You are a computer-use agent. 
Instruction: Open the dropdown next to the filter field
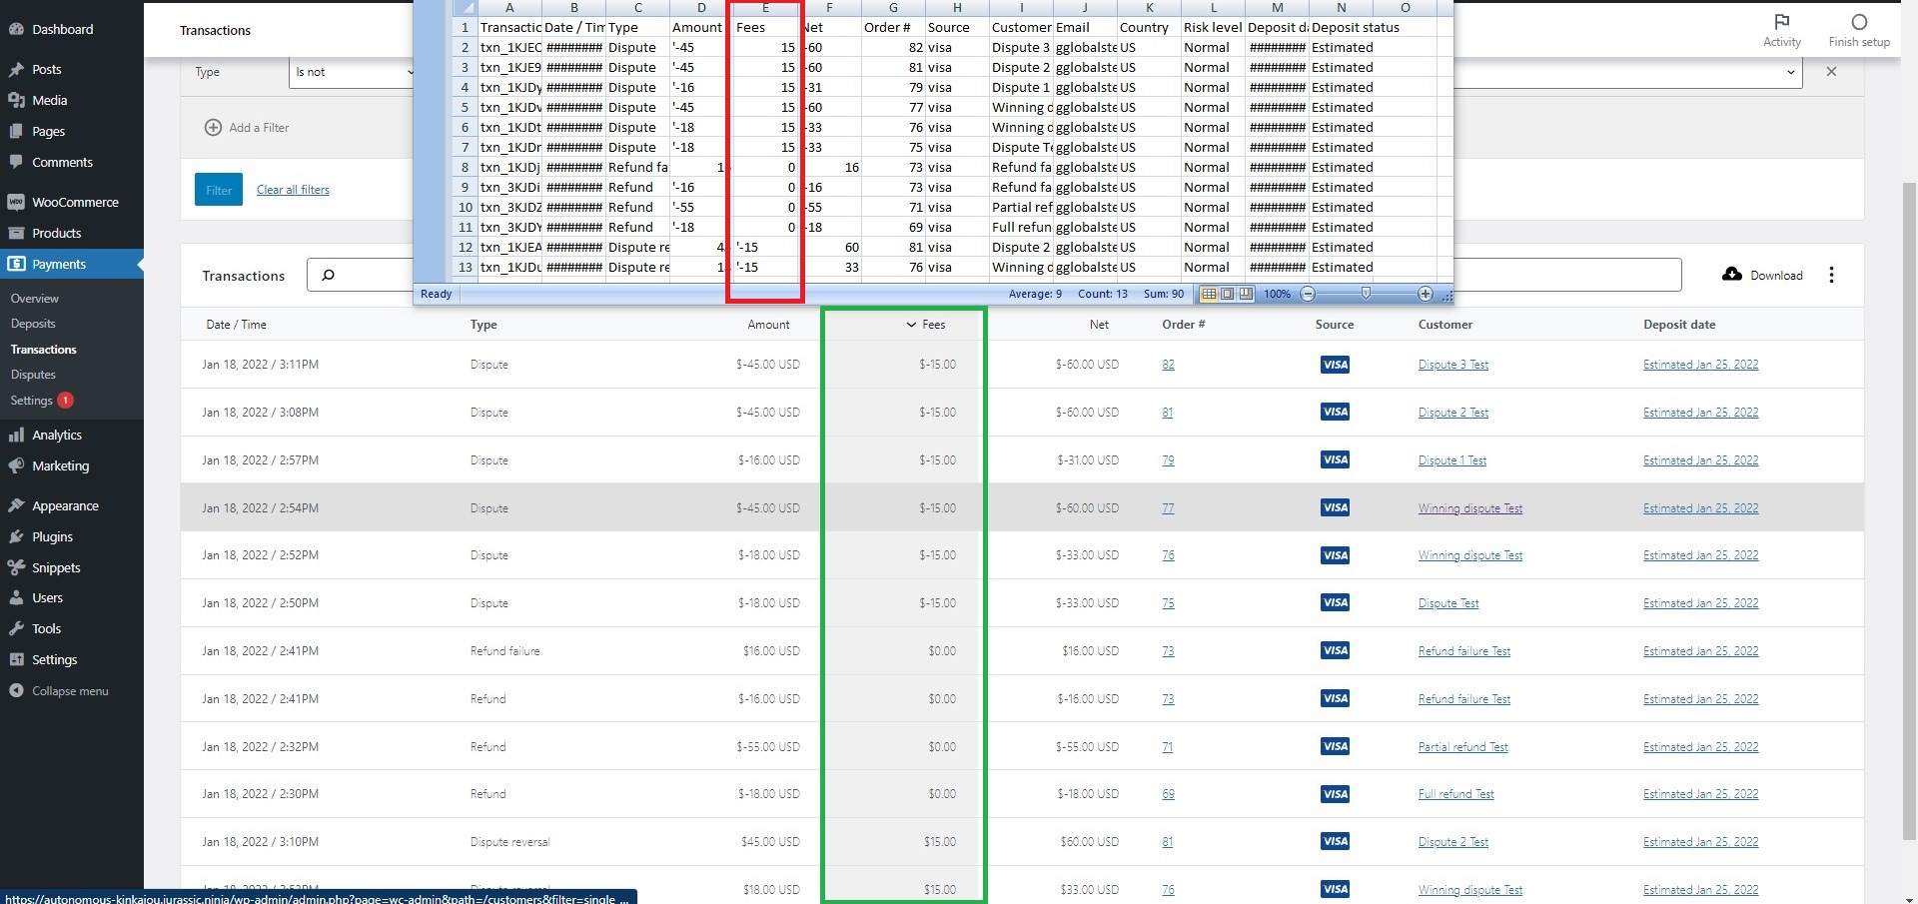coord(1789,71)
